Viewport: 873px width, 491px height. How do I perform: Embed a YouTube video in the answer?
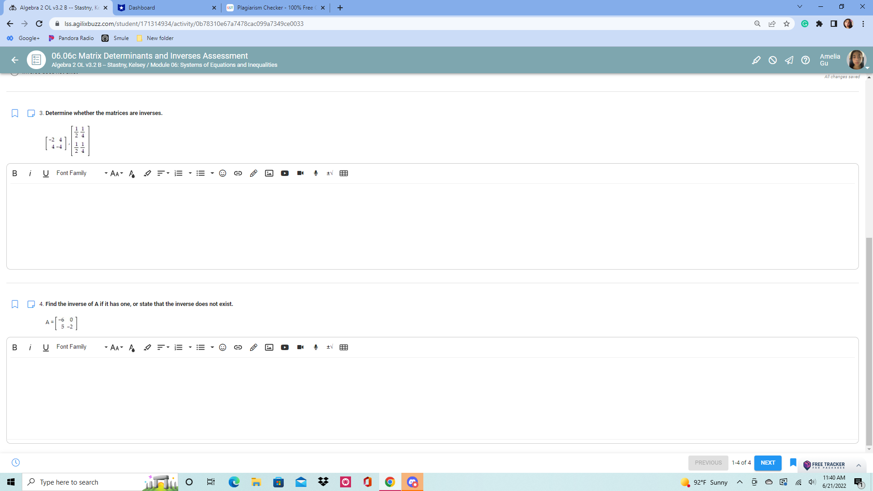285,173
